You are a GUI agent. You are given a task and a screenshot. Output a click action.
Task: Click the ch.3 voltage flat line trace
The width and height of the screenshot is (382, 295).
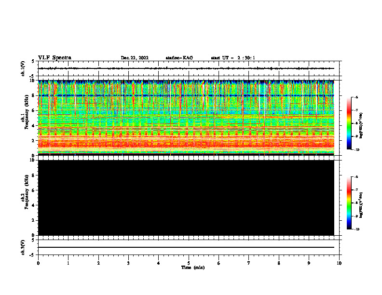[186, 247]
